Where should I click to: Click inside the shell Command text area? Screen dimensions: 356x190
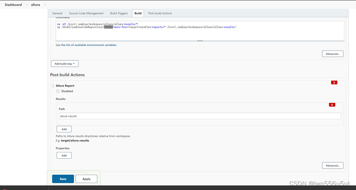point(200,30)
